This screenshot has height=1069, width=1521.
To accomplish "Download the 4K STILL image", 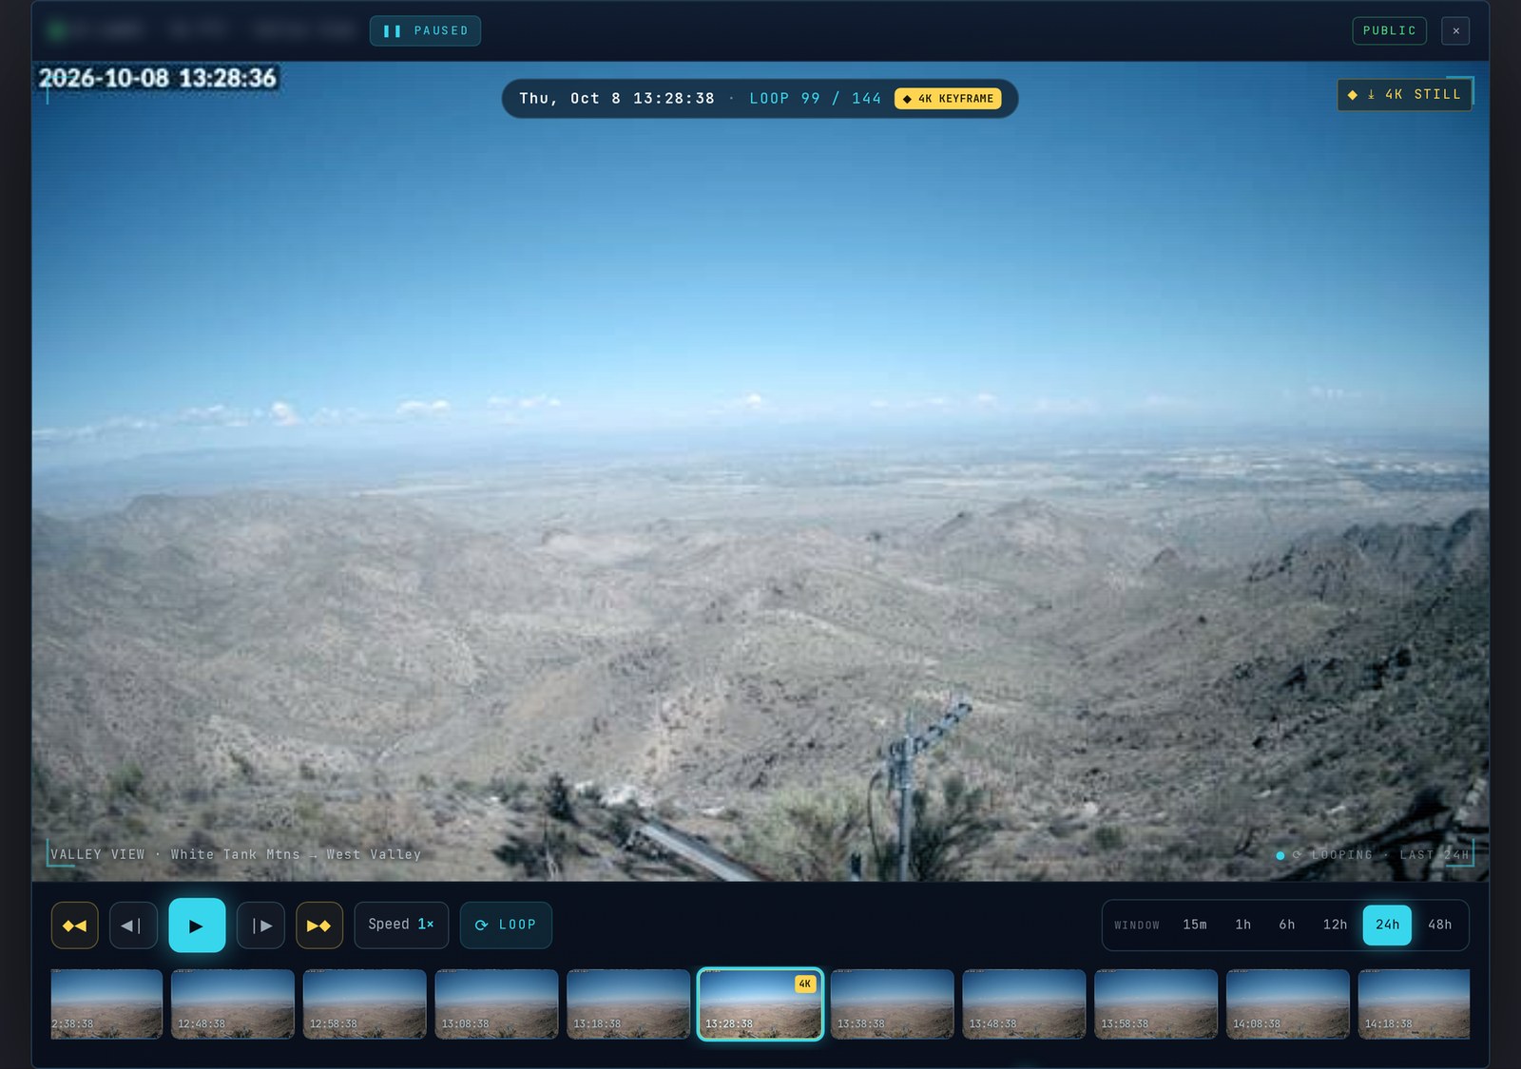I will [x=1404, y=94].
